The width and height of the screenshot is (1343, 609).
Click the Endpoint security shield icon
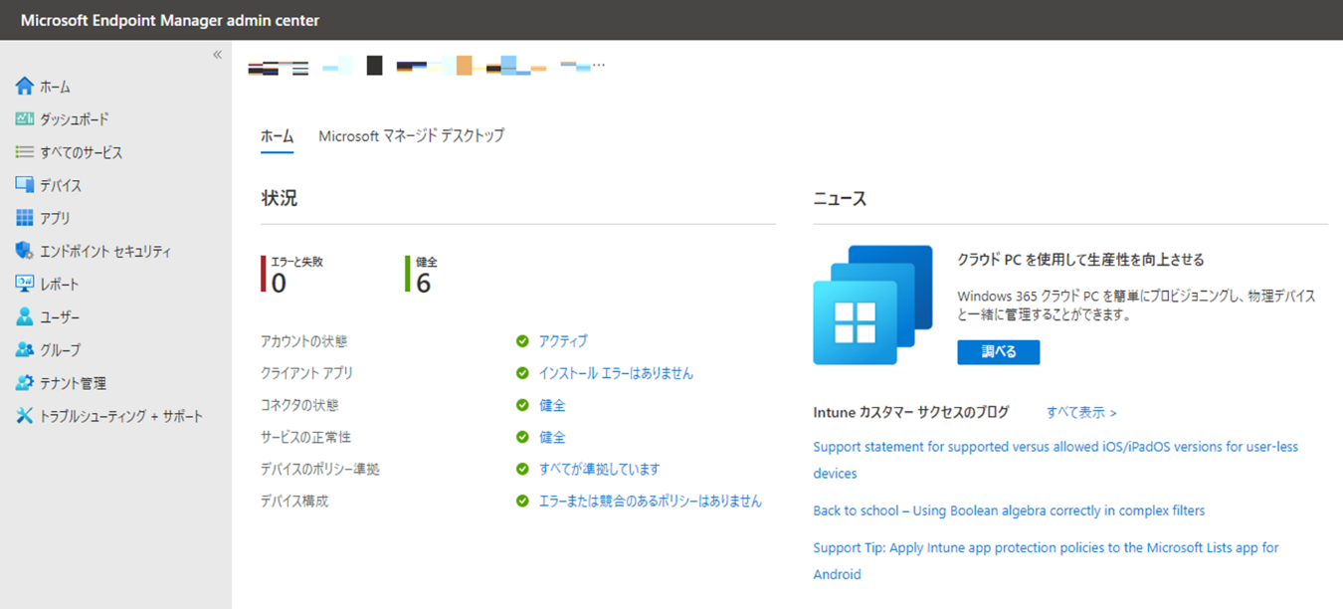[x=25, y=251]
